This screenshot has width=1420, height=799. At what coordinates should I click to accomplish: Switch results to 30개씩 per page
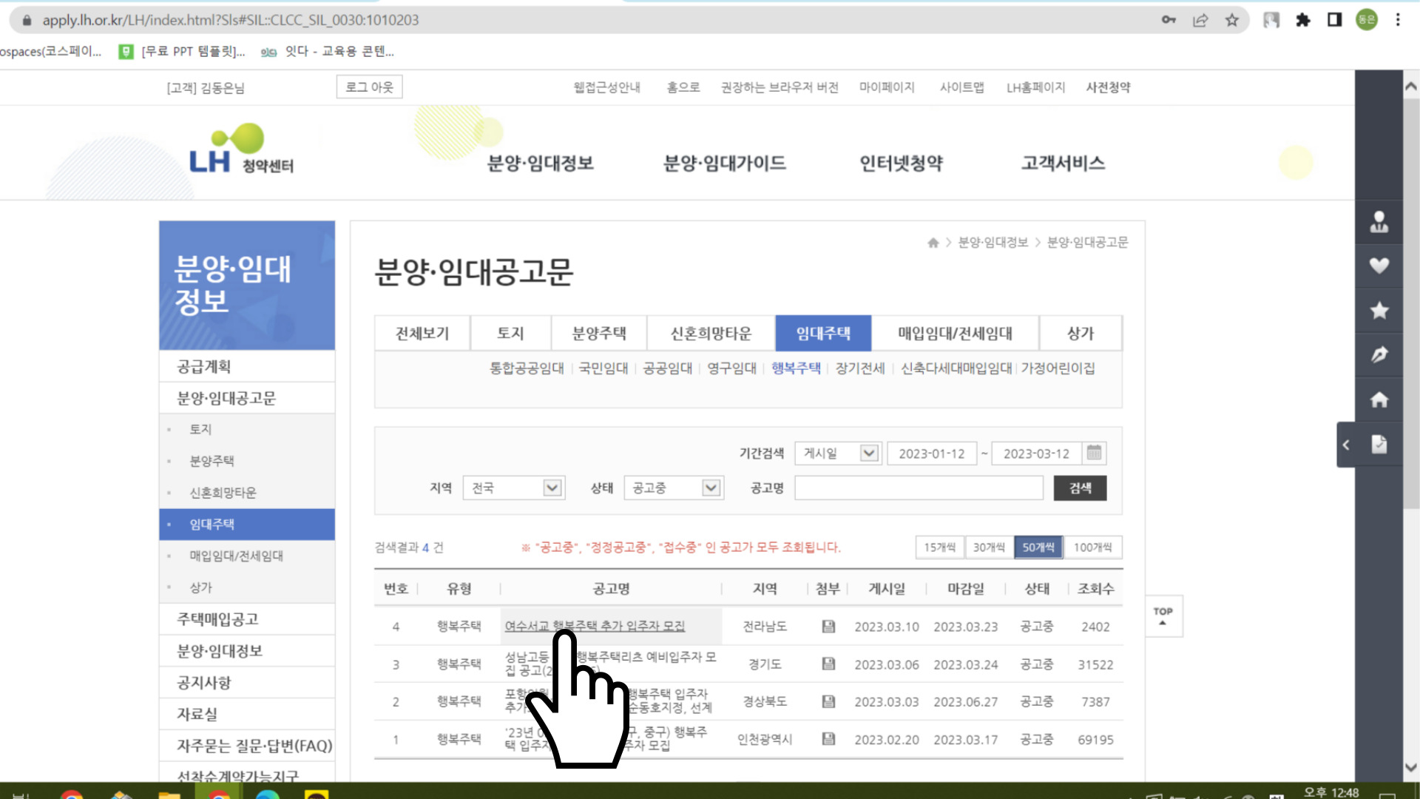tap(989, 547)
